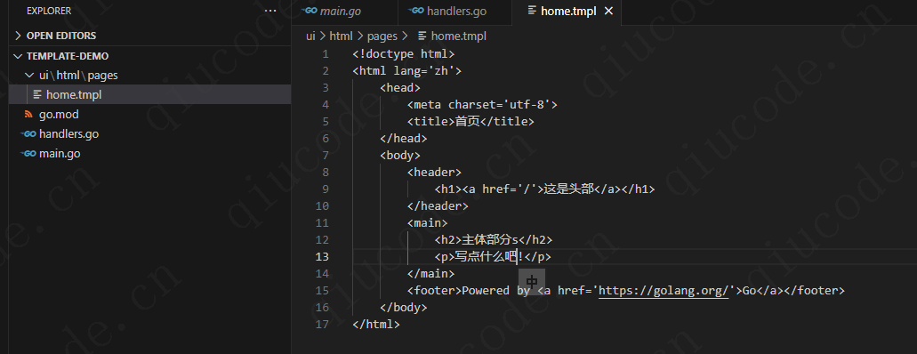
Task: Click the opening <head> tag on line 3
Action: tap(400, 88)
